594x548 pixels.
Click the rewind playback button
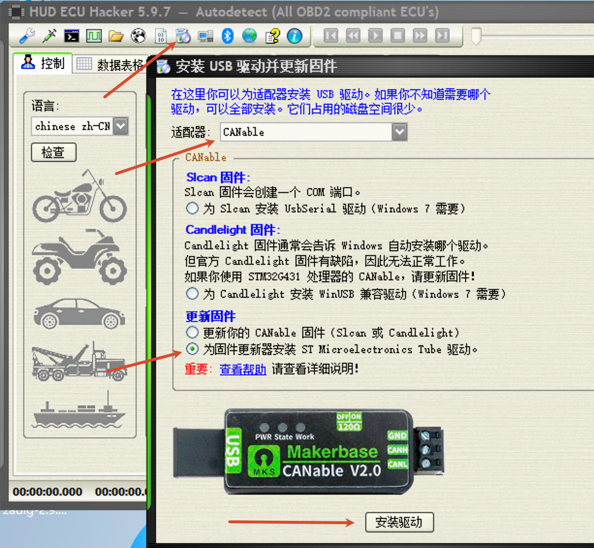tap(353, 35)
